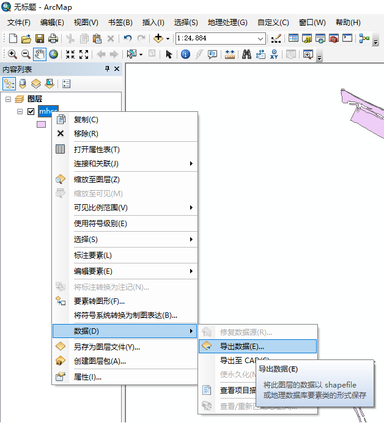Switch to List By Selection view

(x=50, y=84)
